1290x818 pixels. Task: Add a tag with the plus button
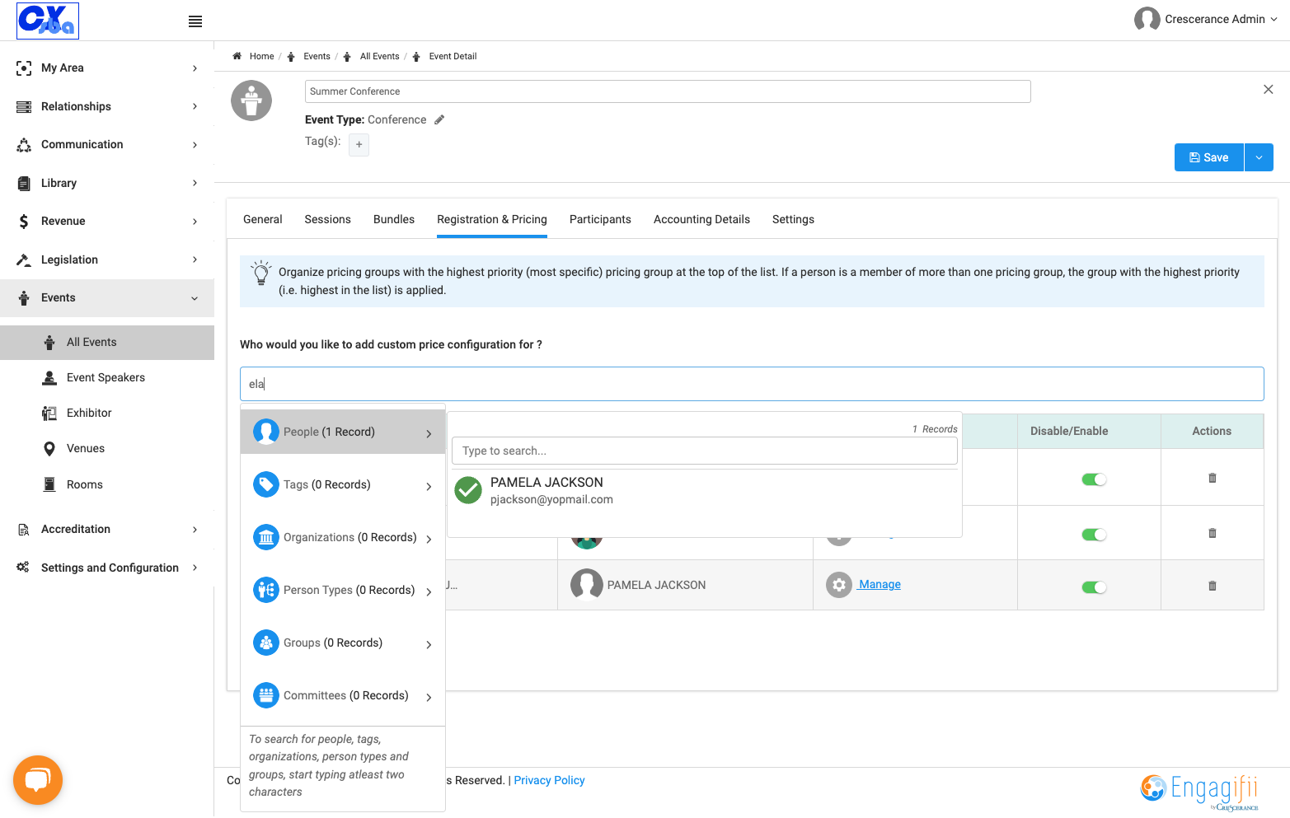pyautogui.click(x=359, y=144)
